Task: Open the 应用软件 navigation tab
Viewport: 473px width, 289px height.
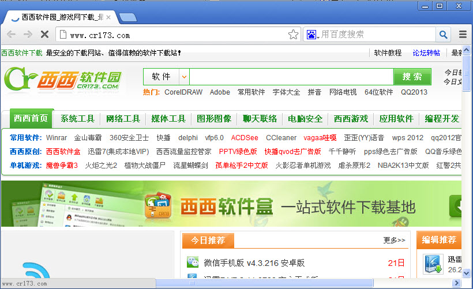Action: (x=396, y=119)
